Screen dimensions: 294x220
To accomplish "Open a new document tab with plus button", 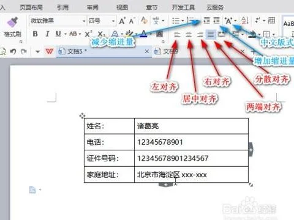I will coord(253,52).
